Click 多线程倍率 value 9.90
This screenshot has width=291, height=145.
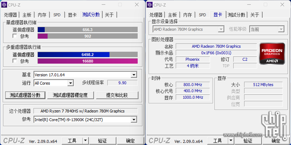pyautogui.click(x=122, y=83)
